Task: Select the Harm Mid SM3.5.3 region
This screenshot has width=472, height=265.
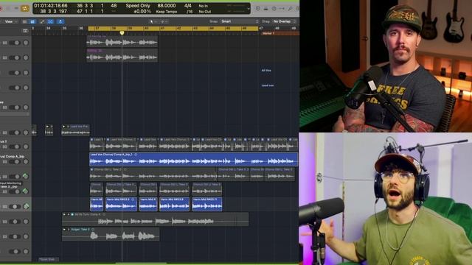Action: [121, 205]
